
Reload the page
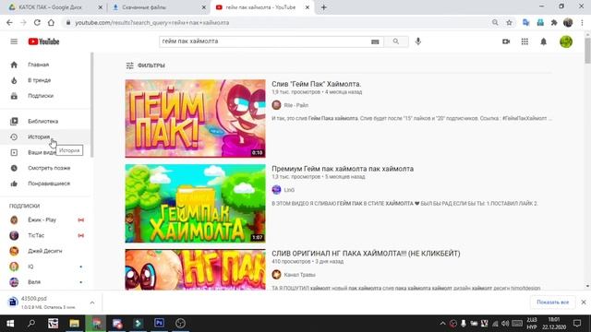coord(37,22)
